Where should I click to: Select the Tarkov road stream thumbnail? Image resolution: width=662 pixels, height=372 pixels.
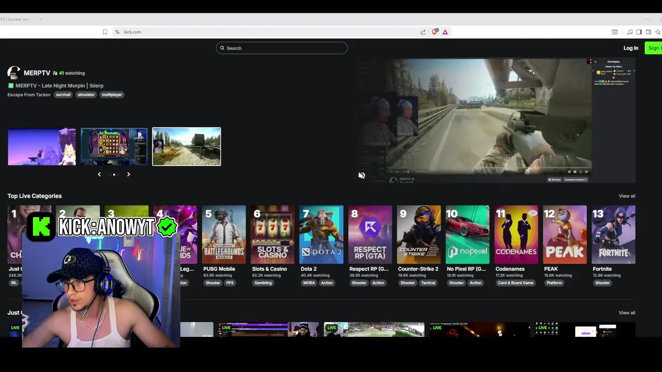[187, 147]
